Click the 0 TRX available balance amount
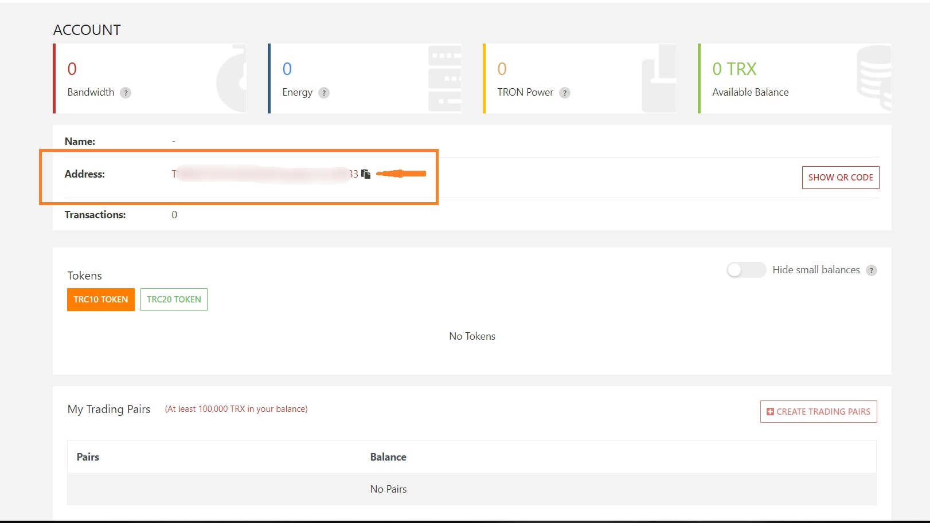This screenshot has width=930, height=523. (734, 69)
